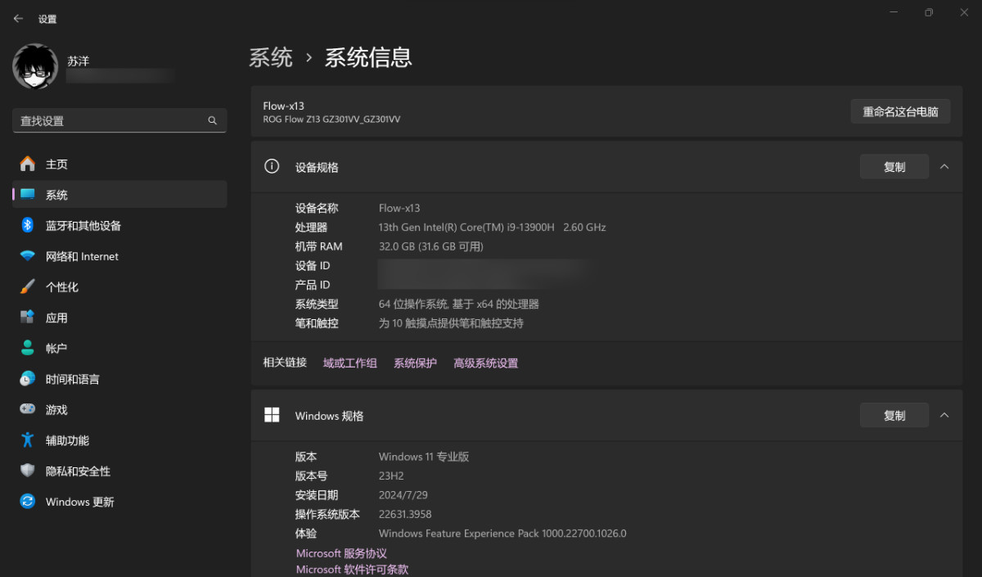This screenshot has height=577, width=982.
Task: Click the back arrow in title bar
Action: (x=18, y=18)
